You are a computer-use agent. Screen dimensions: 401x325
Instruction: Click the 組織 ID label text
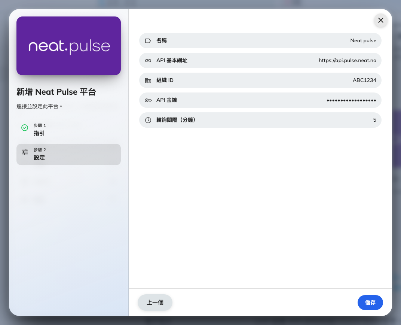[165, 80]
